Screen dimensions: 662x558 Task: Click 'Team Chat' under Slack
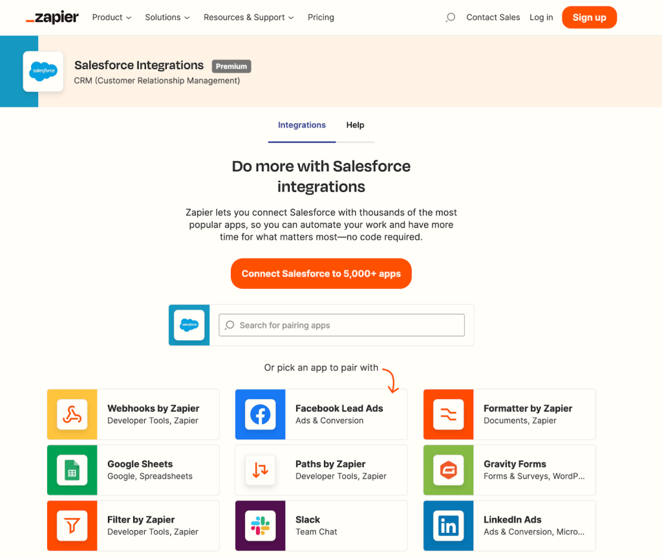316,531
